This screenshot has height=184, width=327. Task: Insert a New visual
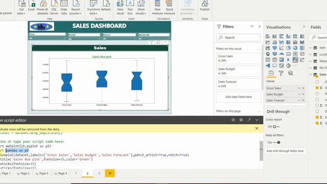(x=120, y=8)
